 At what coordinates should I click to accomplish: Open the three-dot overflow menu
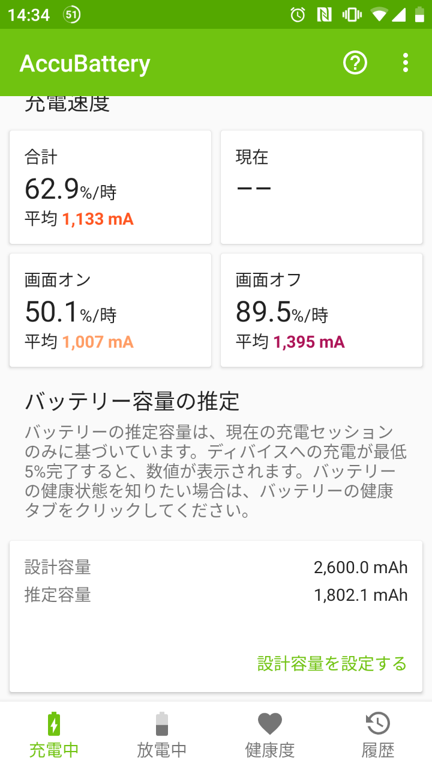coord(406,62)
